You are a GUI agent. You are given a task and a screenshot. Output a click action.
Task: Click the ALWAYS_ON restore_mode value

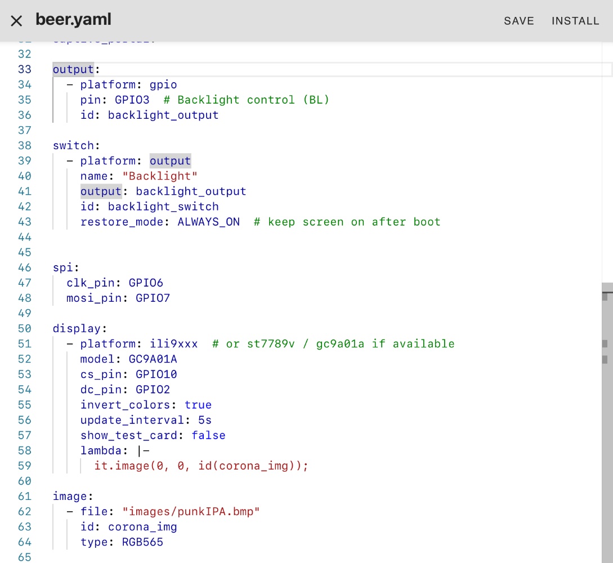click(208, 222)
